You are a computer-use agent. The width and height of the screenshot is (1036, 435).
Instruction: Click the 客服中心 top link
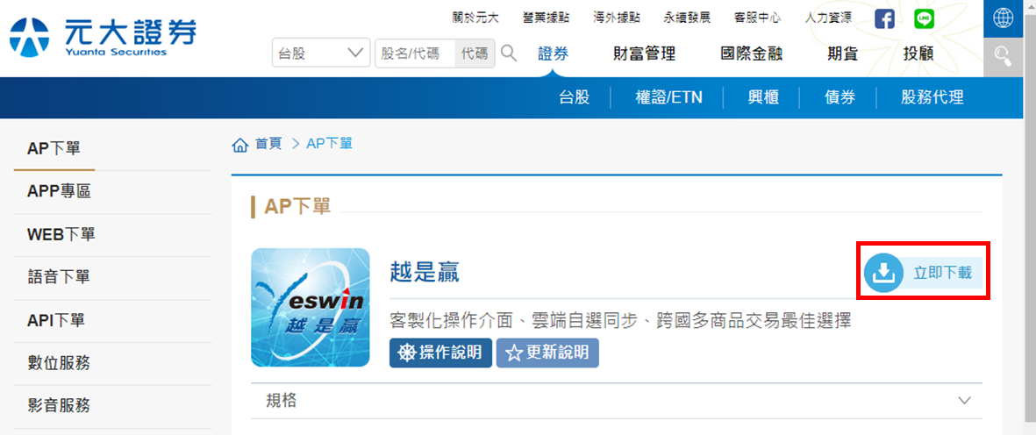click(x=758, y=18)
